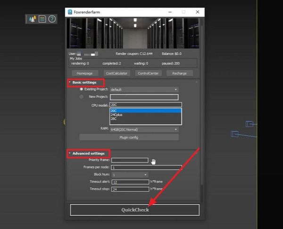This screenshot has width=283, height=229.
Task: Open the list document icon in toolbar
Action: point(42,19)
